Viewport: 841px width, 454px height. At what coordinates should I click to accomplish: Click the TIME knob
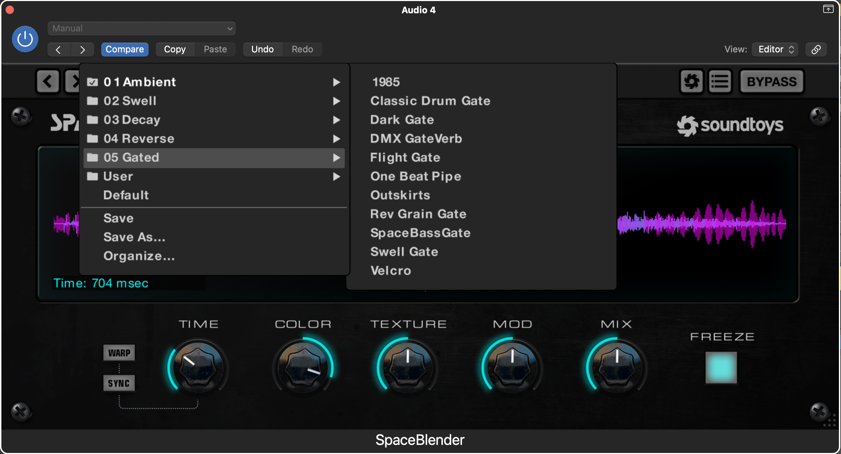[x=198, y=367]
